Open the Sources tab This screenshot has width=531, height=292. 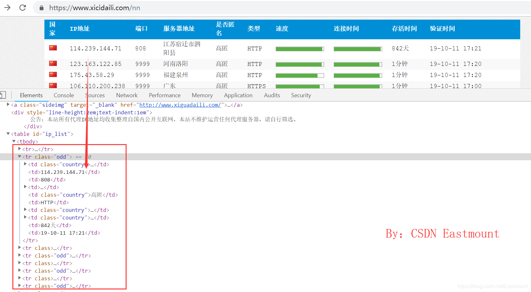click(x=95, y=95)
